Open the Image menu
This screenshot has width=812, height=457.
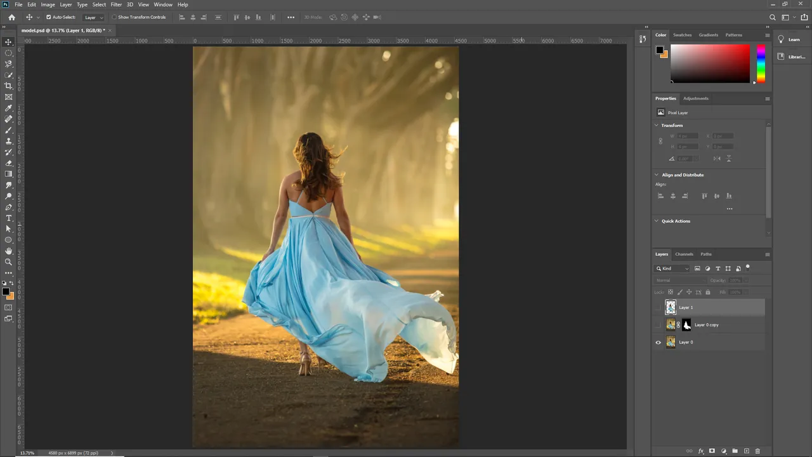click(x=48, y=4)
